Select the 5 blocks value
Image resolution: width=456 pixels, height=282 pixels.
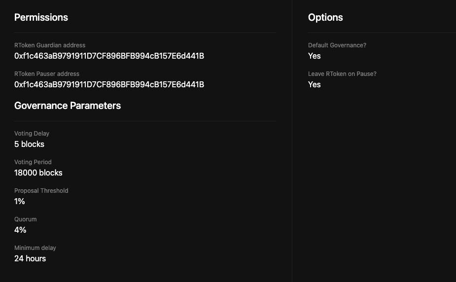[30, 144]
